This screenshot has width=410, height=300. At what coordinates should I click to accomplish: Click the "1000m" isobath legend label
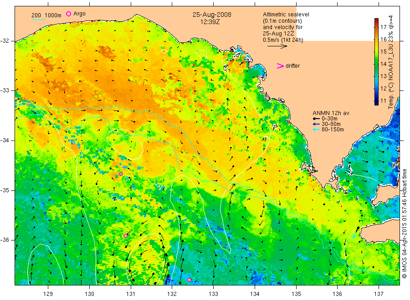[x=53, y=15]
